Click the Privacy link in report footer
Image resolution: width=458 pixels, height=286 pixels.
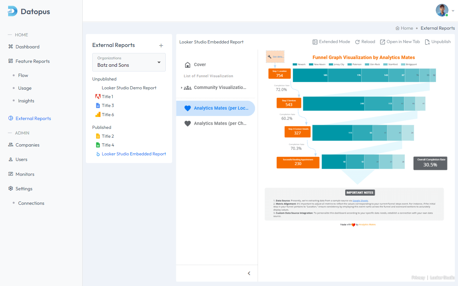(418, 278)
